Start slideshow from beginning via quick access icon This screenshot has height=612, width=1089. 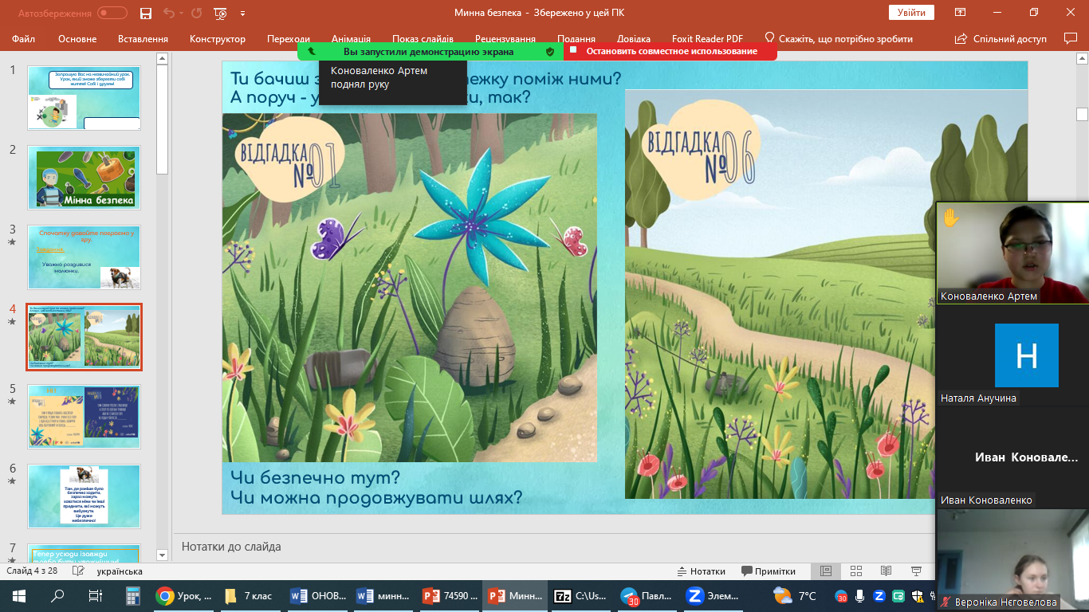point(220,13)
